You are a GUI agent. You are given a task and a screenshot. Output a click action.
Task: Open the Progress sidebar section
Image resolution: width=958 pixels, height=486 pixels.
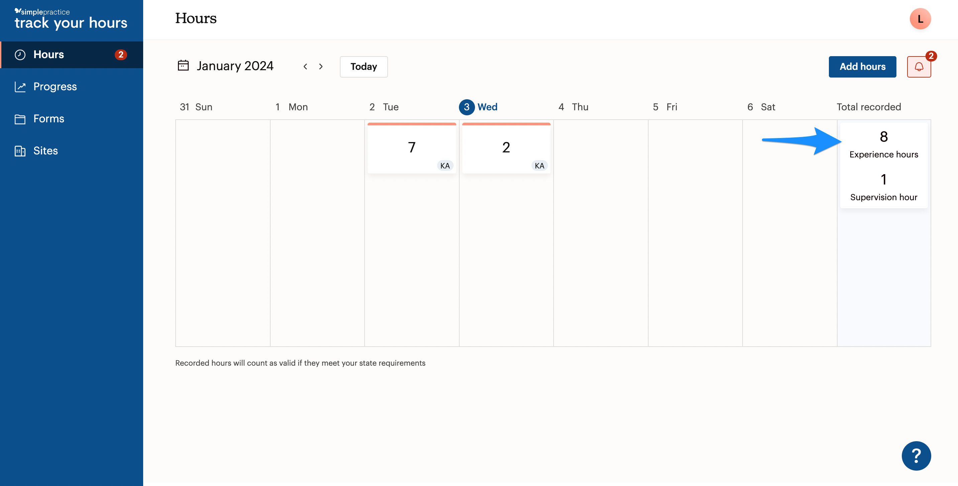pos(71,87)
